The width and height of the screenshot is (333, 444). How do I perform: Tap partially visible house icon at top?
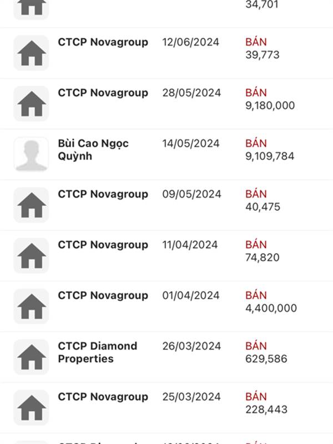[31, 9]
